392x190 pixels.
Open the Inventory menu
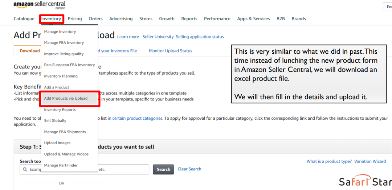pyautogui.click(x=51, y=19)
